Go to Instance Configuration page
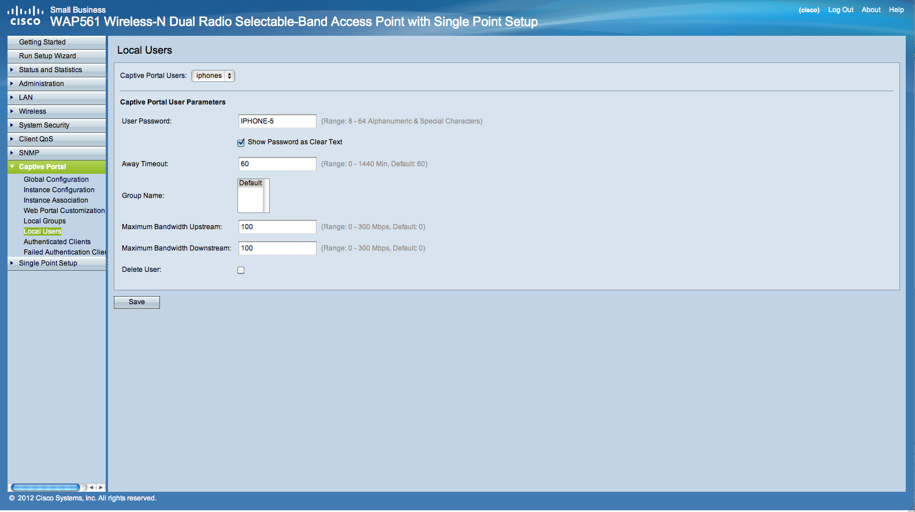Screen dimensions: 915x512 (59, 190)
